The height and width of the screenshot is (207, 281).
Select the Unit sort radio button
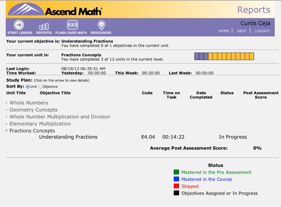[28, 87]
